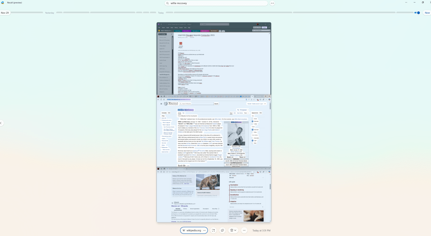This screenshot has height=236, width=431.
Task: Open the ellipsis menu inside the wikipedia.org pill
Action: coord(204,230)
